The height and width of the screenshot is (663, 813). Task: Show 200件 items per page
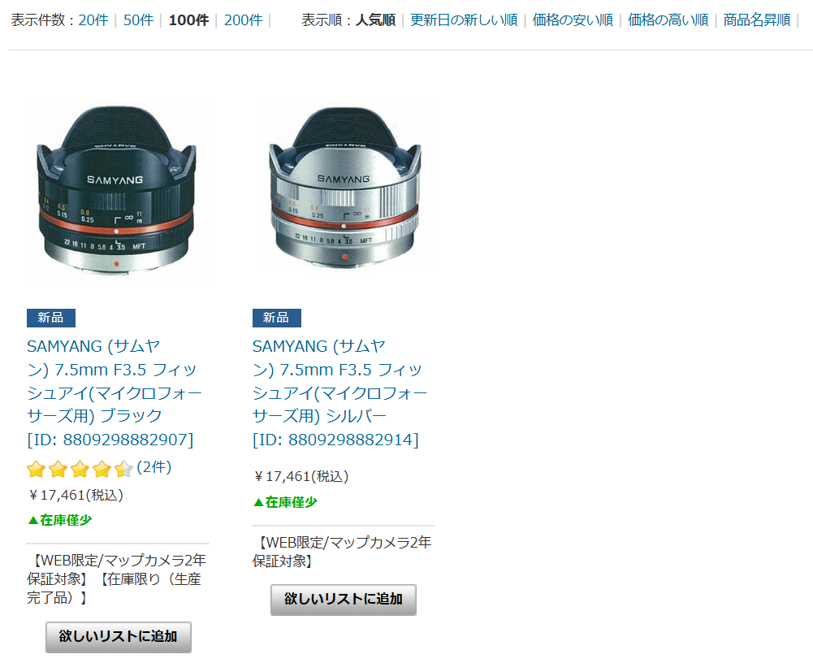click(x=243, y=20)
